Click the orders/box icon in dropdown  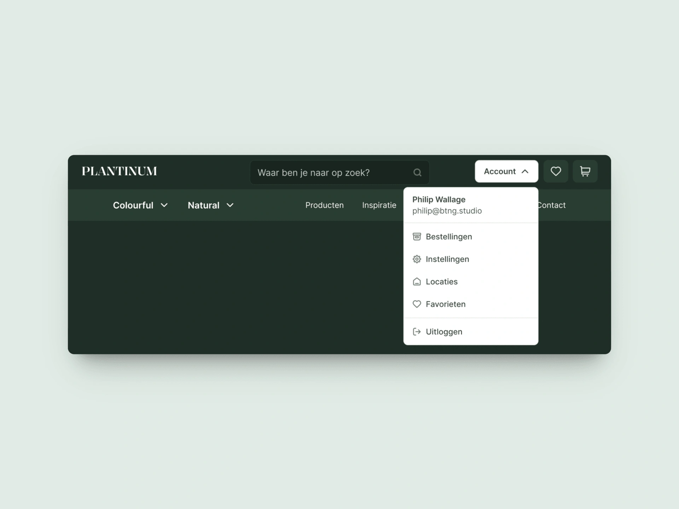417,236
